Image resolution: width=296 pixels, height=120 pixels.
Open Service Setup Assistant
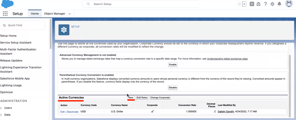(x=16, y=42)
